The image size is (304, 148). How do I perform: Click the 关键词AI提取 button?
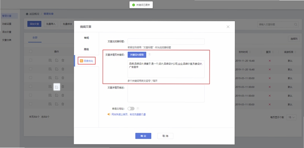(x=137, y=55)
